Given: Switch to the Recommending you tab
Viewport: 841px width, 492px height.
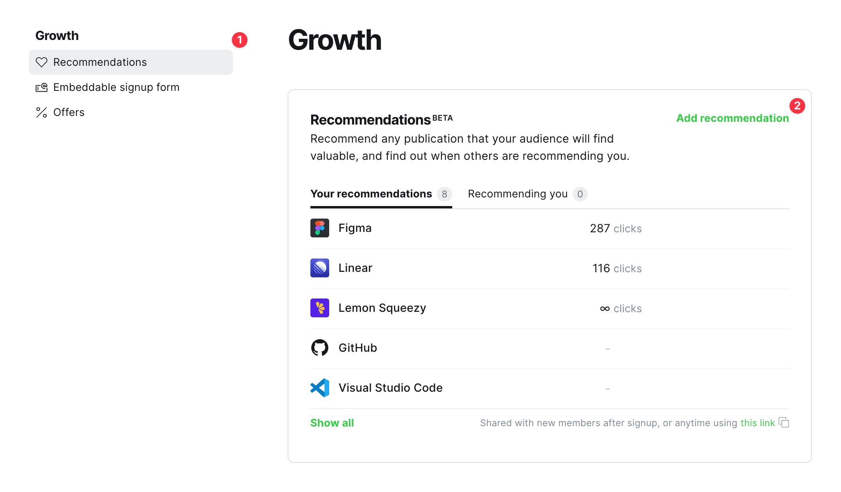Looking at the screenshot, I should (x=518, y=194).
